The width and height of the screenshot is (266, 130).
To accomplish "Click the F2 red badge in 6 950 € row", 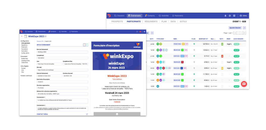I will pyautogui.click(x=182, y=62).
